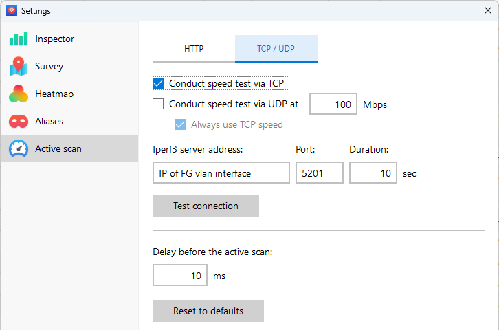Close the Settings window
Viewport: 499px width, 330px height.
click(x=487, y=10)
